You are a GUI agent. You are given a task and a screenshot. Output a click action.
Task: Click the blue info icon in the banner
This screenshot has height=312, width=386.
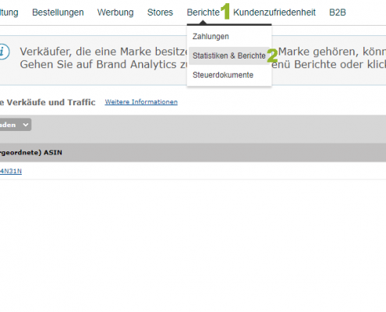coord(4,51)
